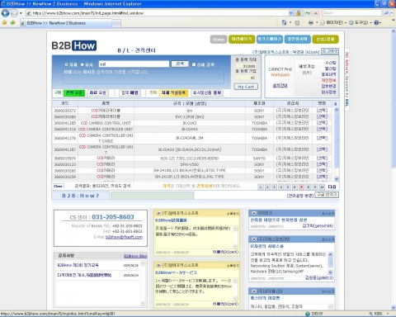Click the flag icon on the middle blue company card
Screen dimensions: 396x317
point(253,239)
